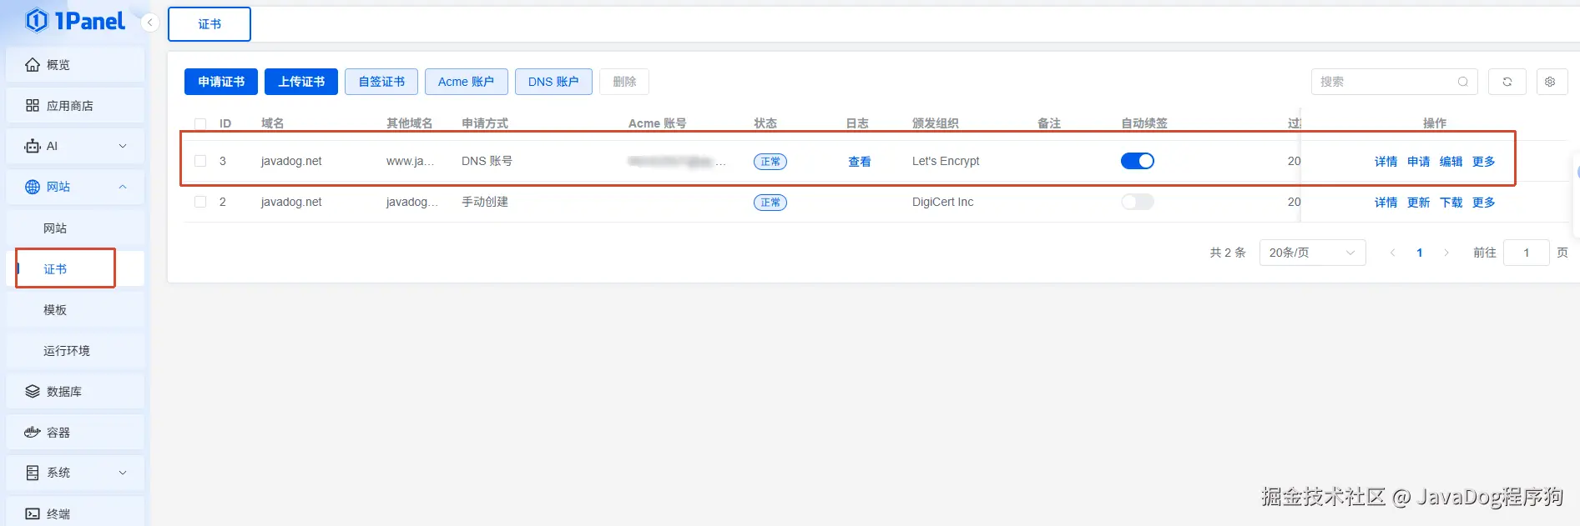Click the DigiCert Inc issuer cell
Screen dimensions: 1580x526
(942, 202)
